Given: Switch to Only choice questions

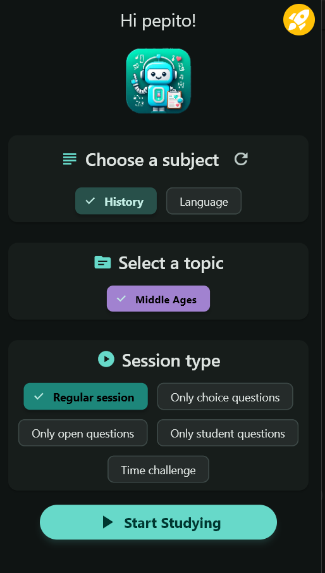Looking at the screenshot, I should [x=225, y=396].
